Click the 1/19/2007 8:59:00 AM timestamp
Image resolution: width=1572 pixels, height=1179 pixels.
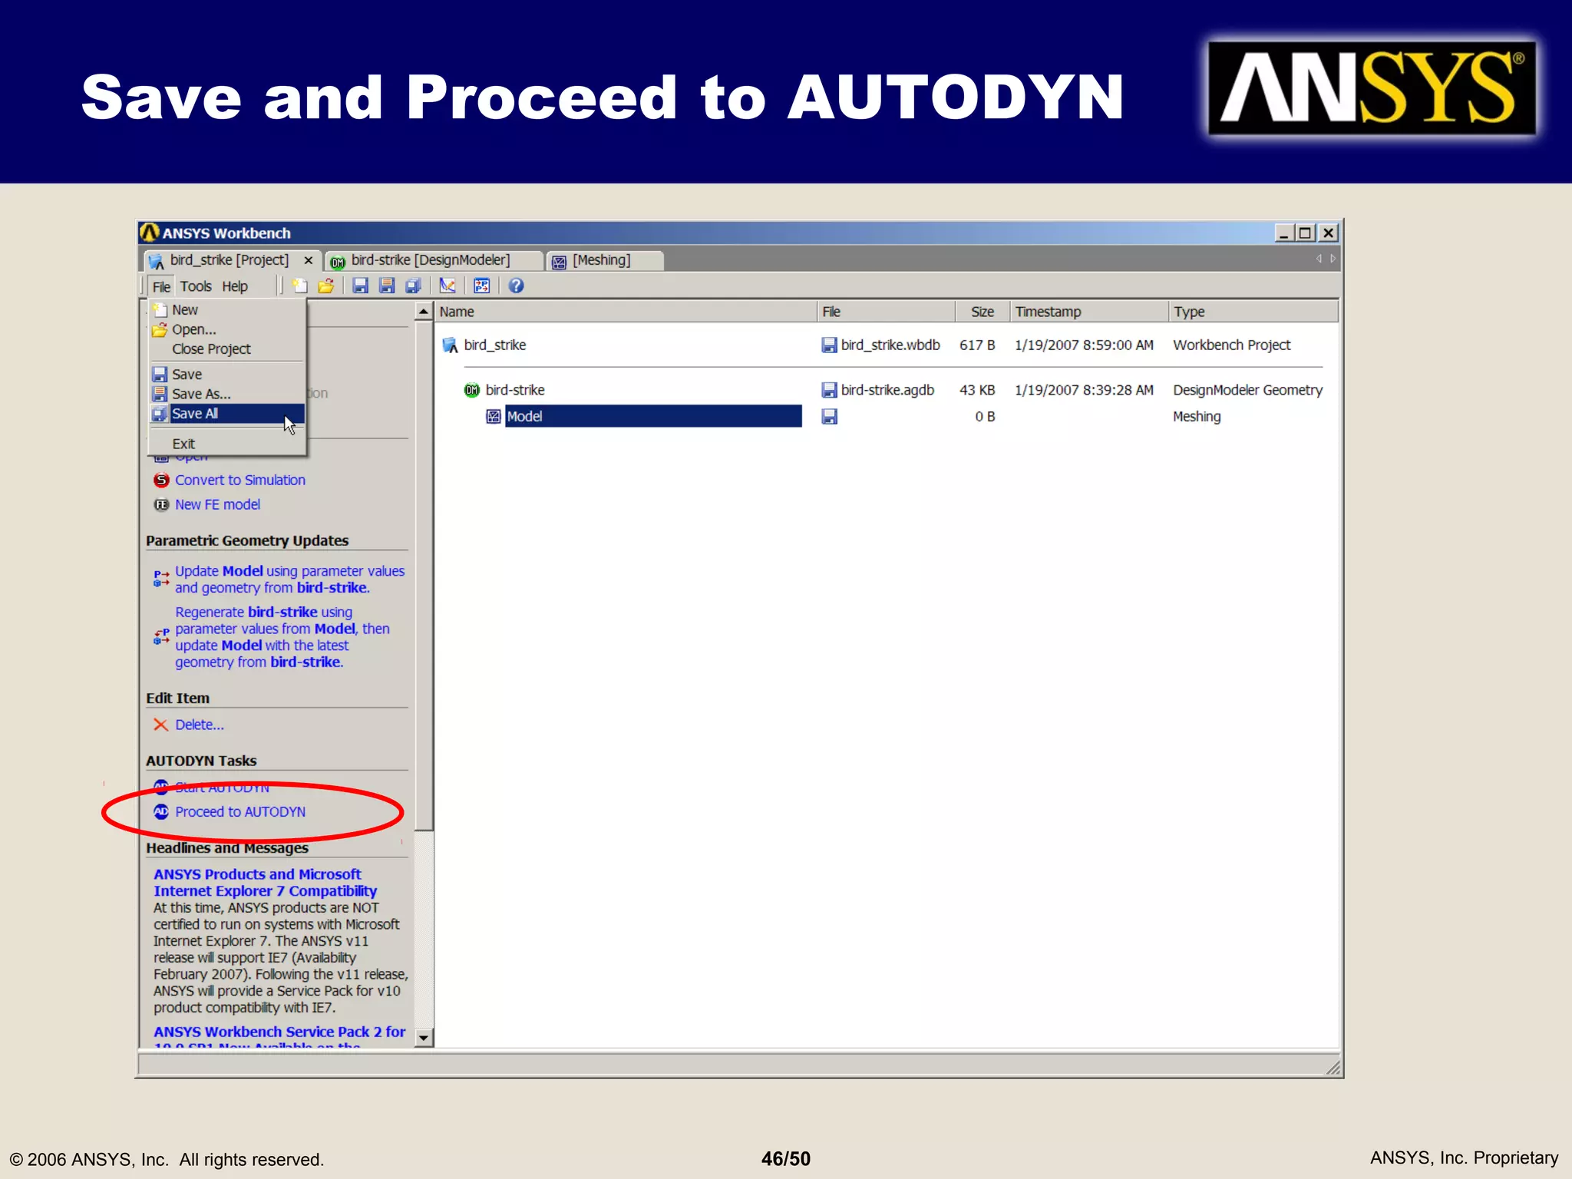(x=1084, y=345)
